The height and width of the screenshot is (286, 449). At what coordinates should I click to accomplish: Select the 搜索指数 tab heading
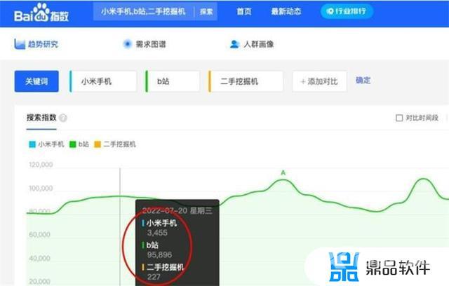click(x=41, y=118)
